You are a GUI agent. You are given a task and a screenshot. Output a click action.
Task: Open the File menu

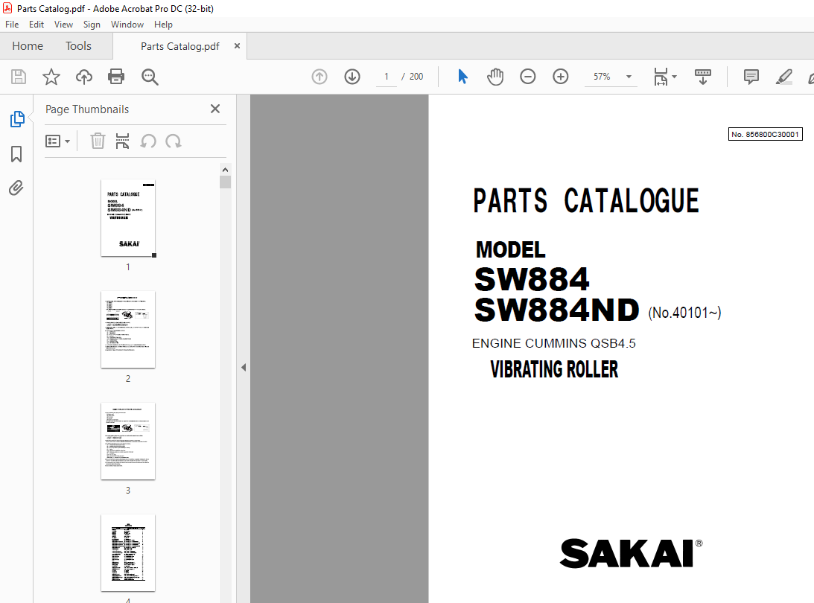point(12,25)
